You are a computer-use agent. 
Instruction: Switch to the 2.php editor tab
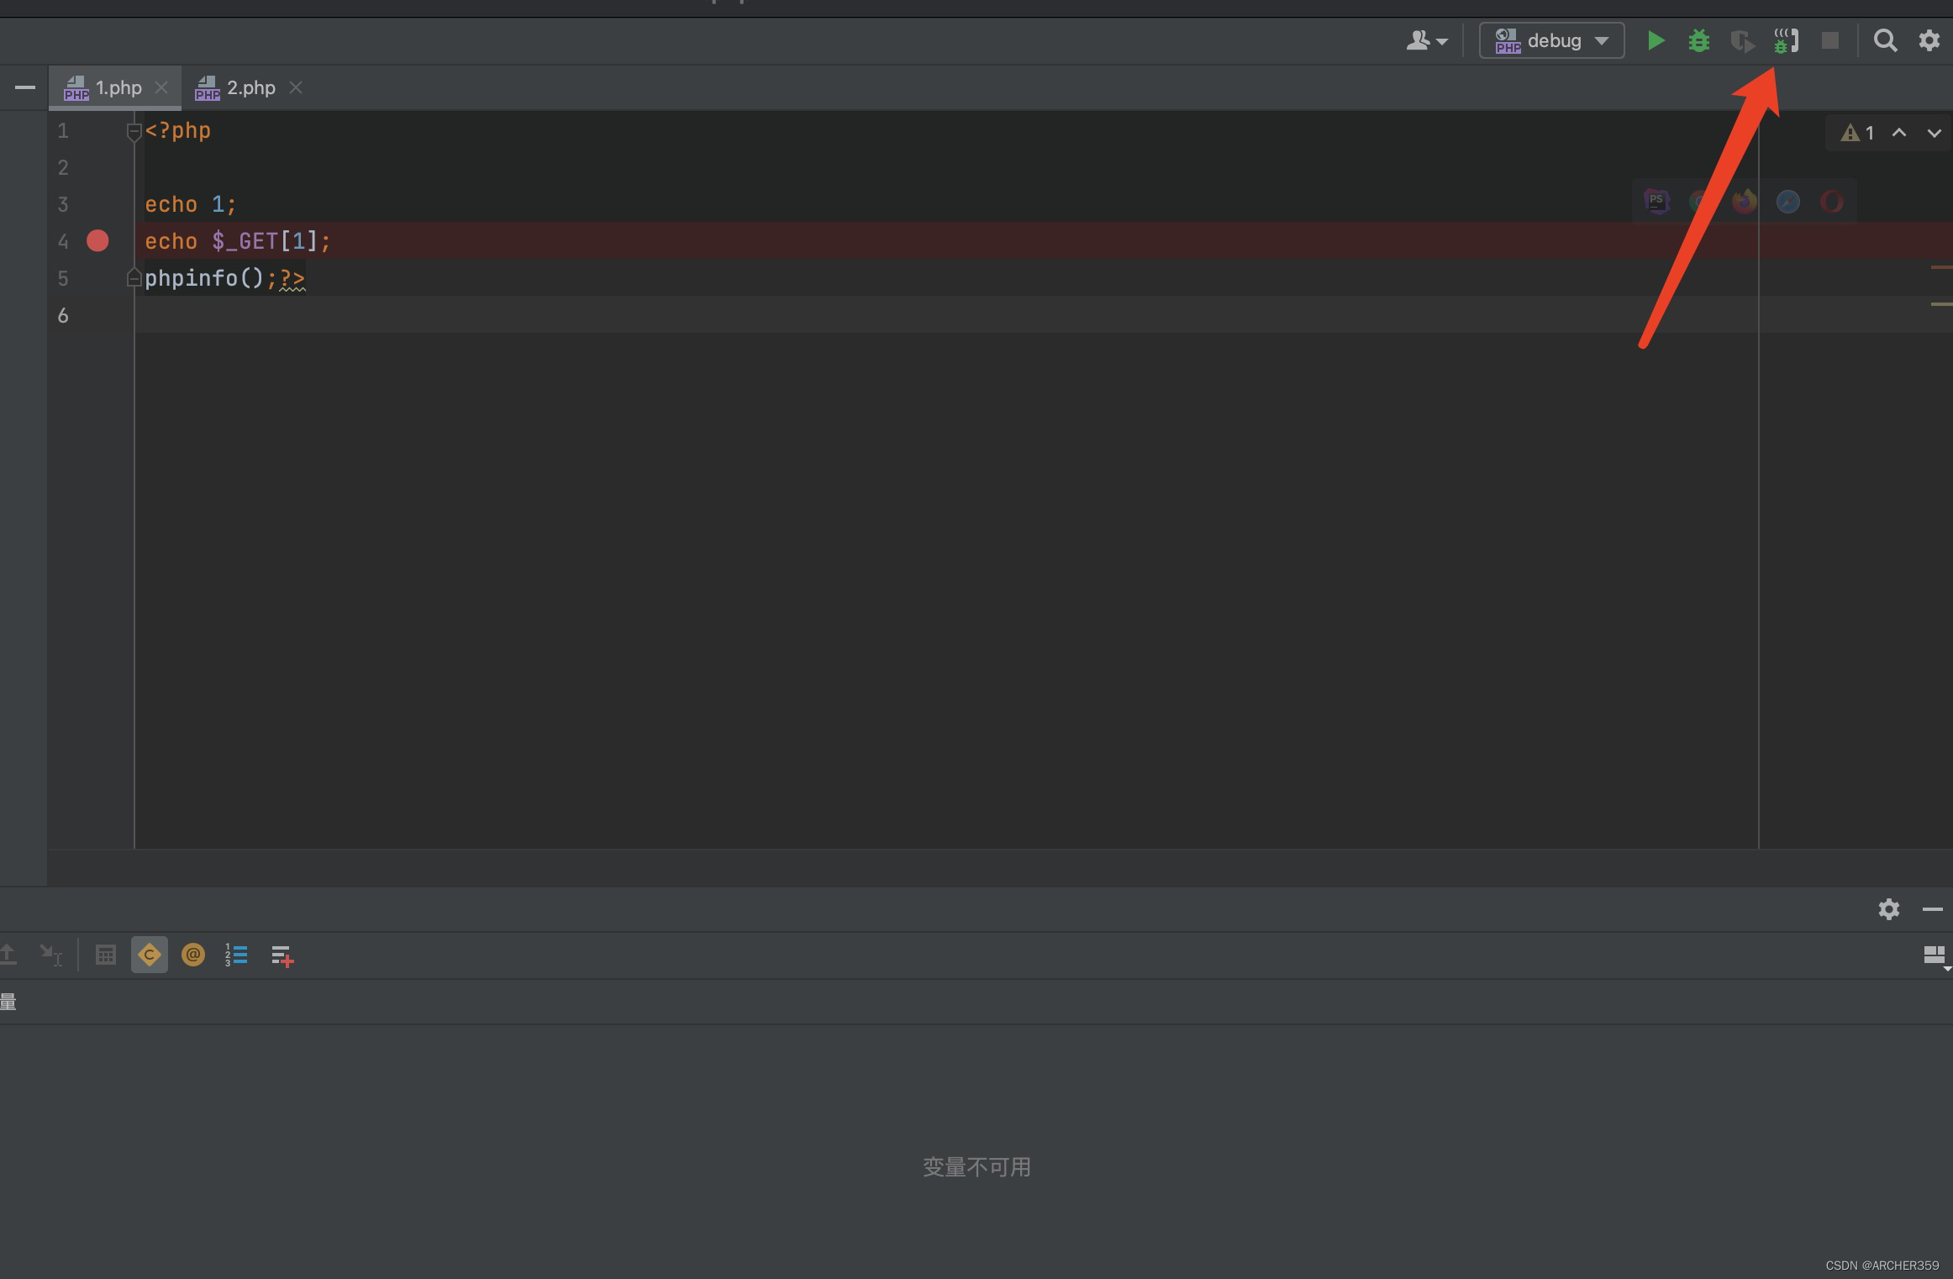coord(250,87)
